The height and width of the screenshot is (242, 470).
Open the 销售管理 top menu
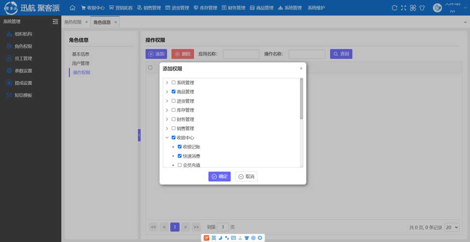149,8
